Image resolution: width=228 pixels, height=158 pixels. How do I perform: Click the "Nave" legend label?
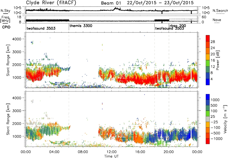(217, 20)
